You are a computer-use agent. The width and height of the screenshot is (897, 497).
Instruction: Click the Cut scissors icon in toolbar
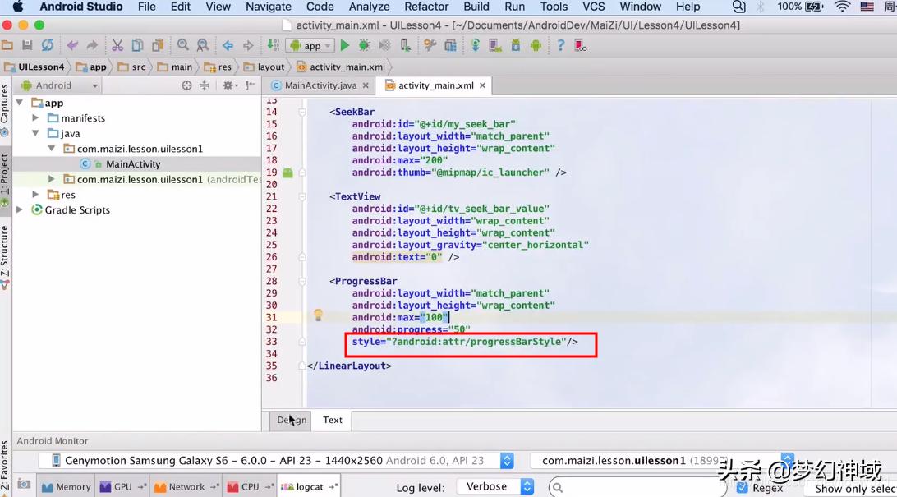(x=117, y=46)
